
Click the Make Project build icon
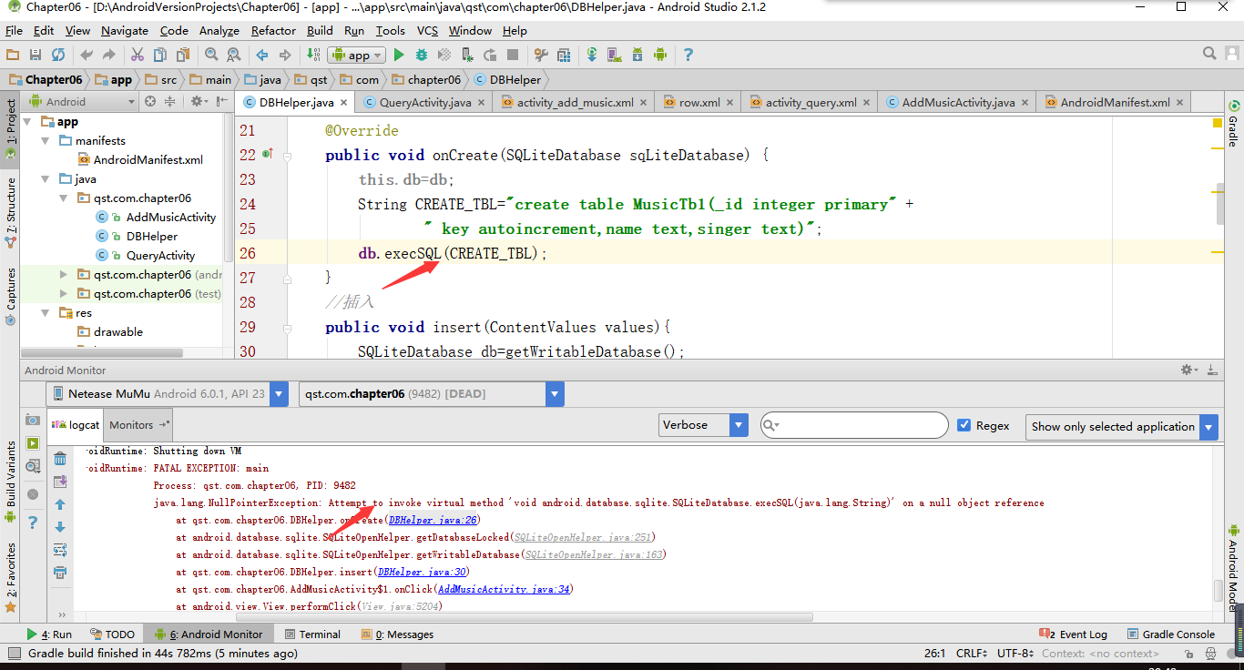(314, 55)
